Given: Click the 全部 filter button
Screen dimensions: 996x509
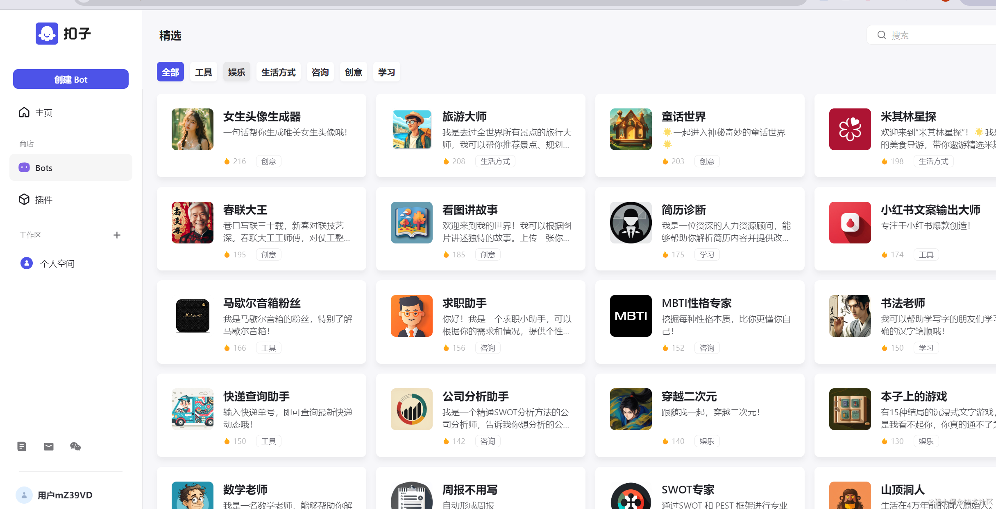Looking at the screenshot, I should 170,72.
